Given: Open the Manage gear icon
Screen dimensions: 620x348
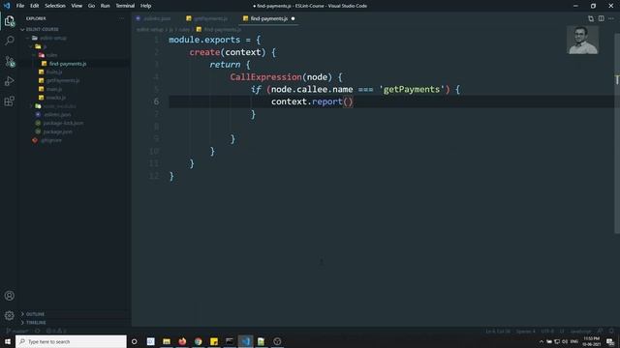Looking at the screenshot, I should 10,315.
